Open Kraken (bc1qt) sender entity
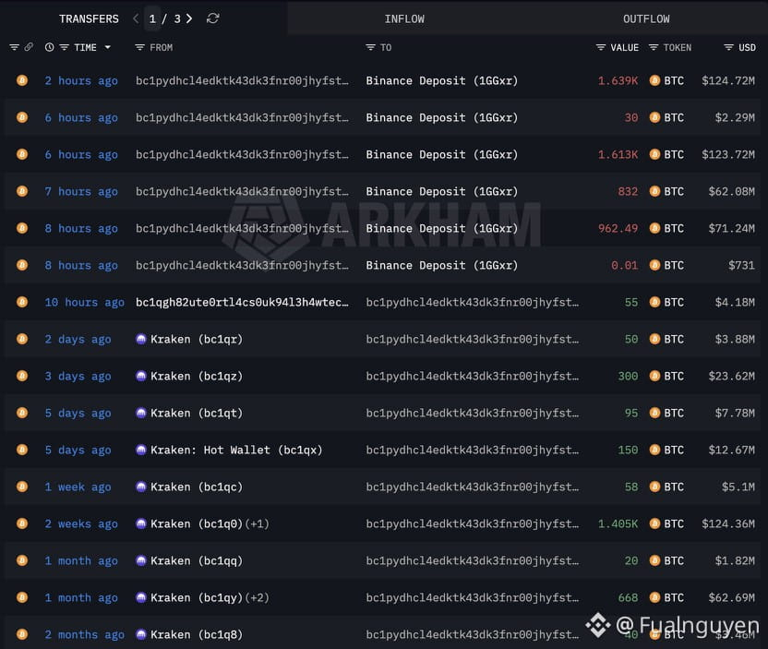 tap(197, 413)
